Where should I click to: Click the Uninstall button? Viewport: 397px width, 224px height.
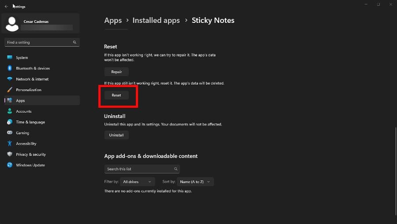(x=116, y=135)
